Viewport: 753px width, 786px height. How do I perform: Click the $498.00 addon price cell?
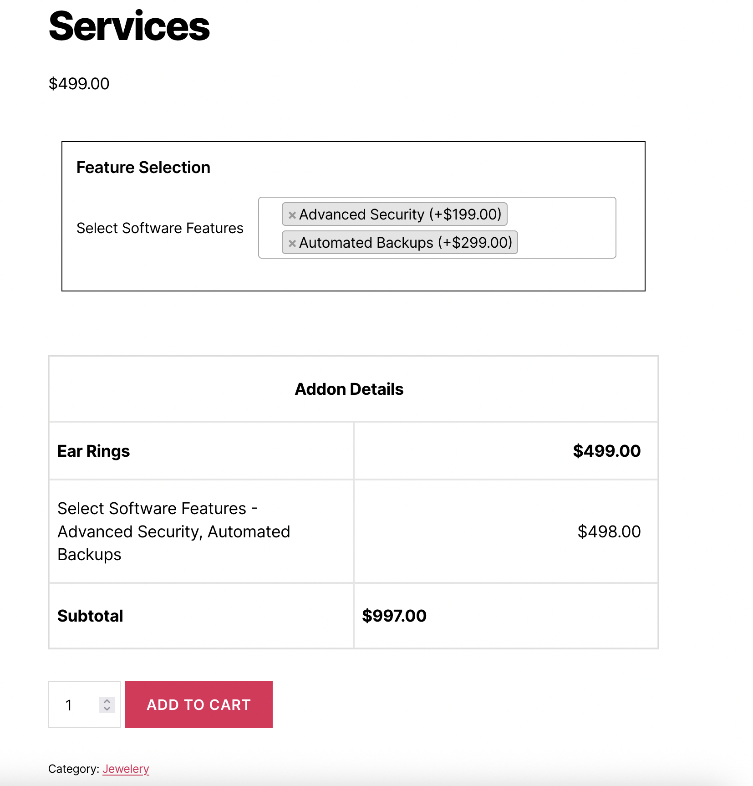click(609, 531)
